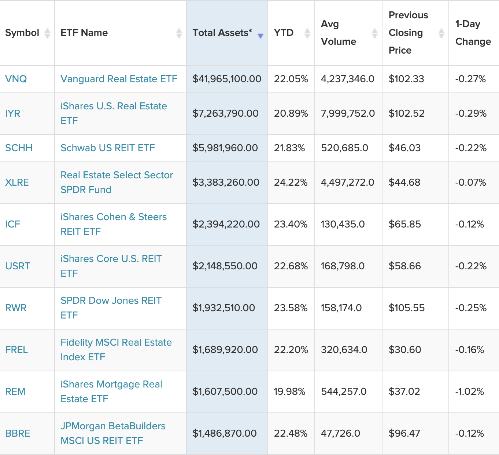
Task: Open JPMorgan BetaBuilders MSCI US REIT ETF
Action: [113, 433]
